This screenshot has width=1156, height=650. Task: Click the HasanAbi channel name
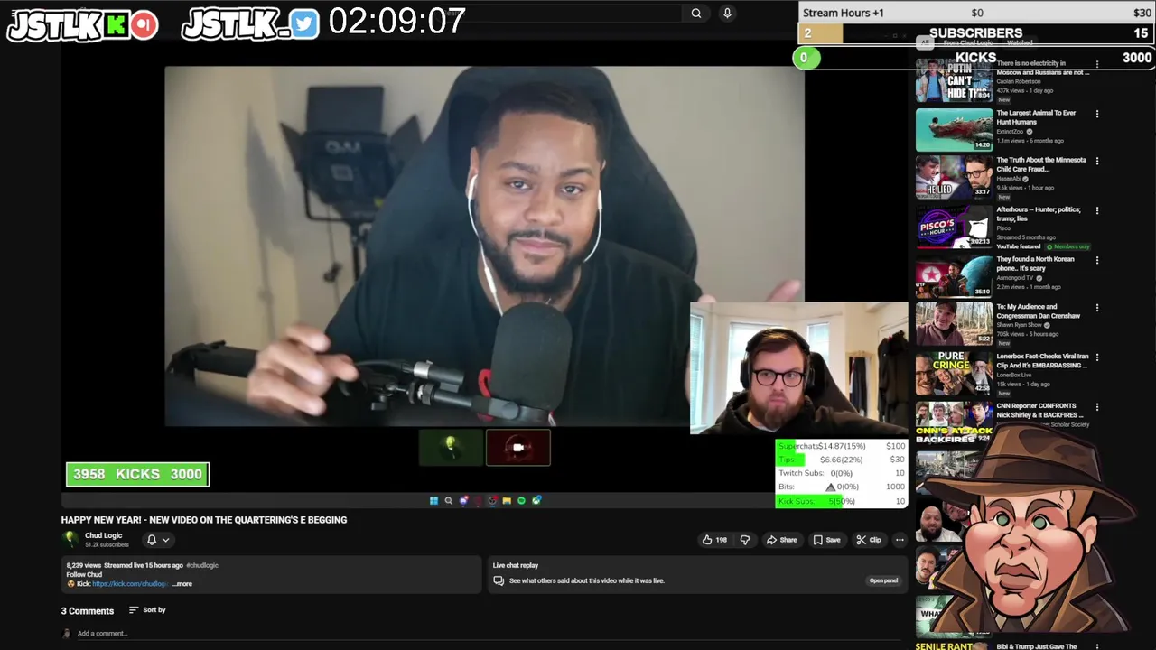(x=1009, y=179)
